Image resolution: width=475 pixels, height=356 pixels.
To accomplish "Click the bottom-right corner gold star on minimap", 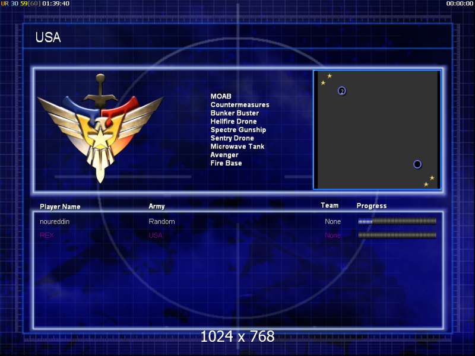I will [x=426, y=184].
